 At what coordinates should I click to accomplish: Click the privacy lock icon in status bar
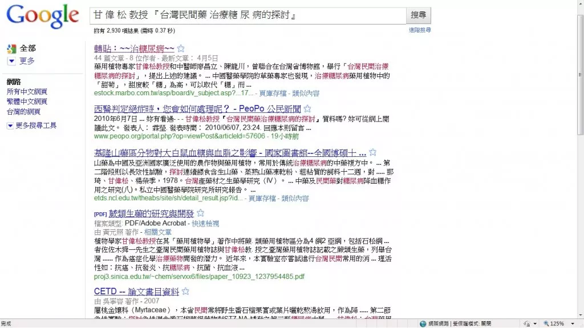pyautogui.click(x=526, y=323)
